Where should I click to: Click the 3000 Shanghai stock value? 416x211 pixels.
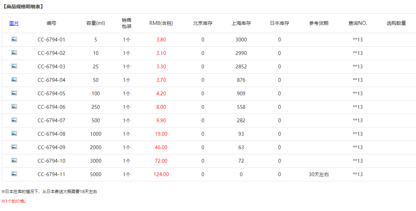click(x=241, y=40)
